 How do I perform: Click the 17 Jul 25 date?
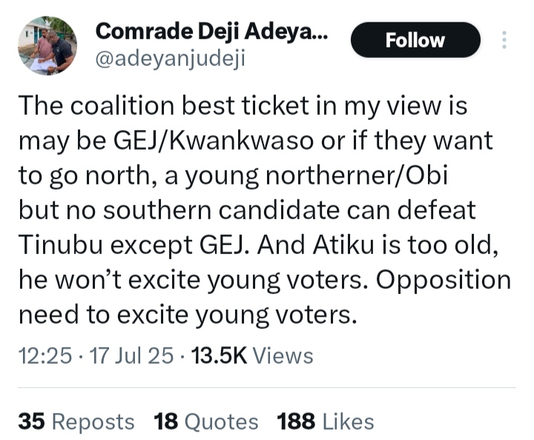pyautogui.click(x=131, y=356)
